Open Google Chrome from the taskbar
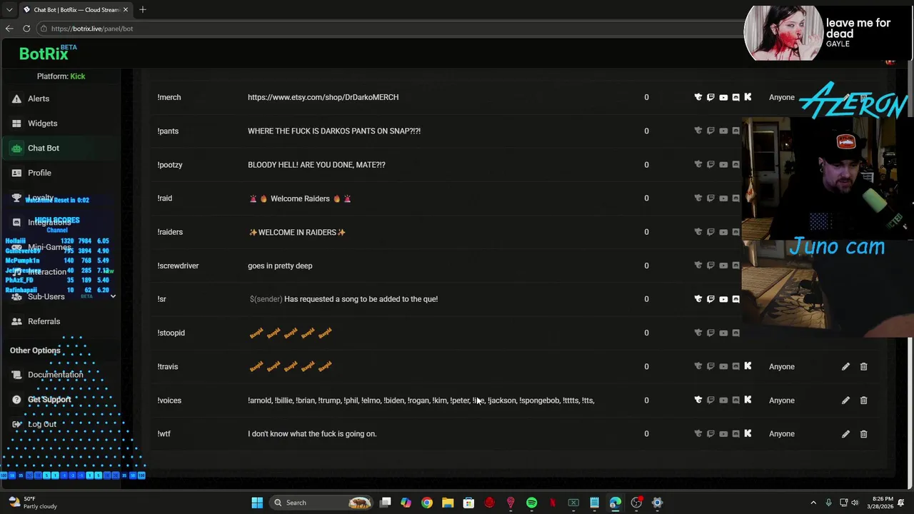 (x=426, y=503)
